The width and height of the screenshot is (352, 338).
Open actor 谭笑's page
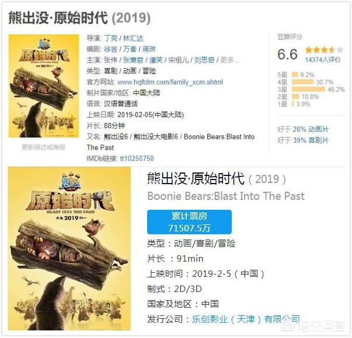pos(156,60)
